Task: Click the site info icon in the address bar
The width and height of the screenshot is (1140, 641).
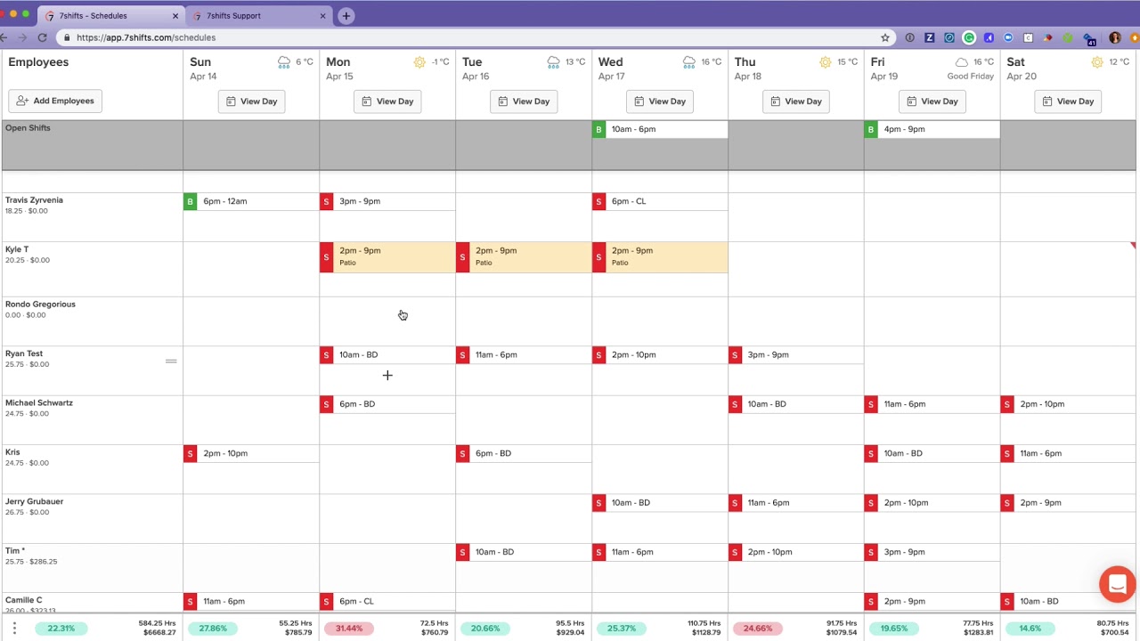Action: (67, 37)
